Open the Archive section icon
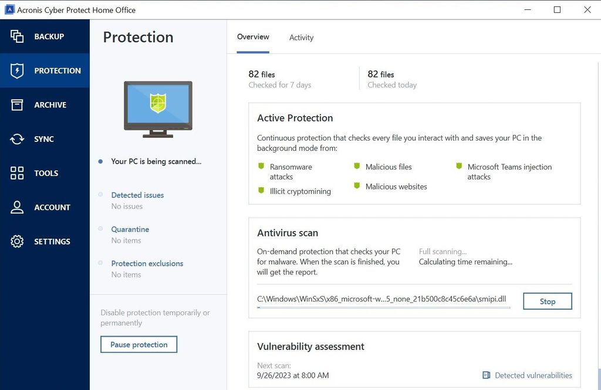Image resolution: width=601 pixels, height=390 pixels. [15, 104]
